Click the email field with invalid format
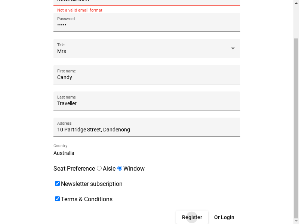This screenshot has height=224, width=299. 147,2
